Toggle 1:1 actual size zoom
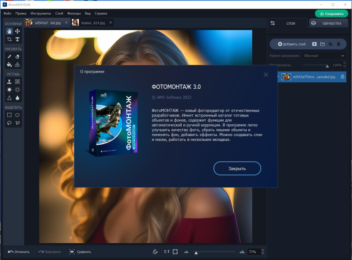 pyautogui.click(x=166, y=252)
